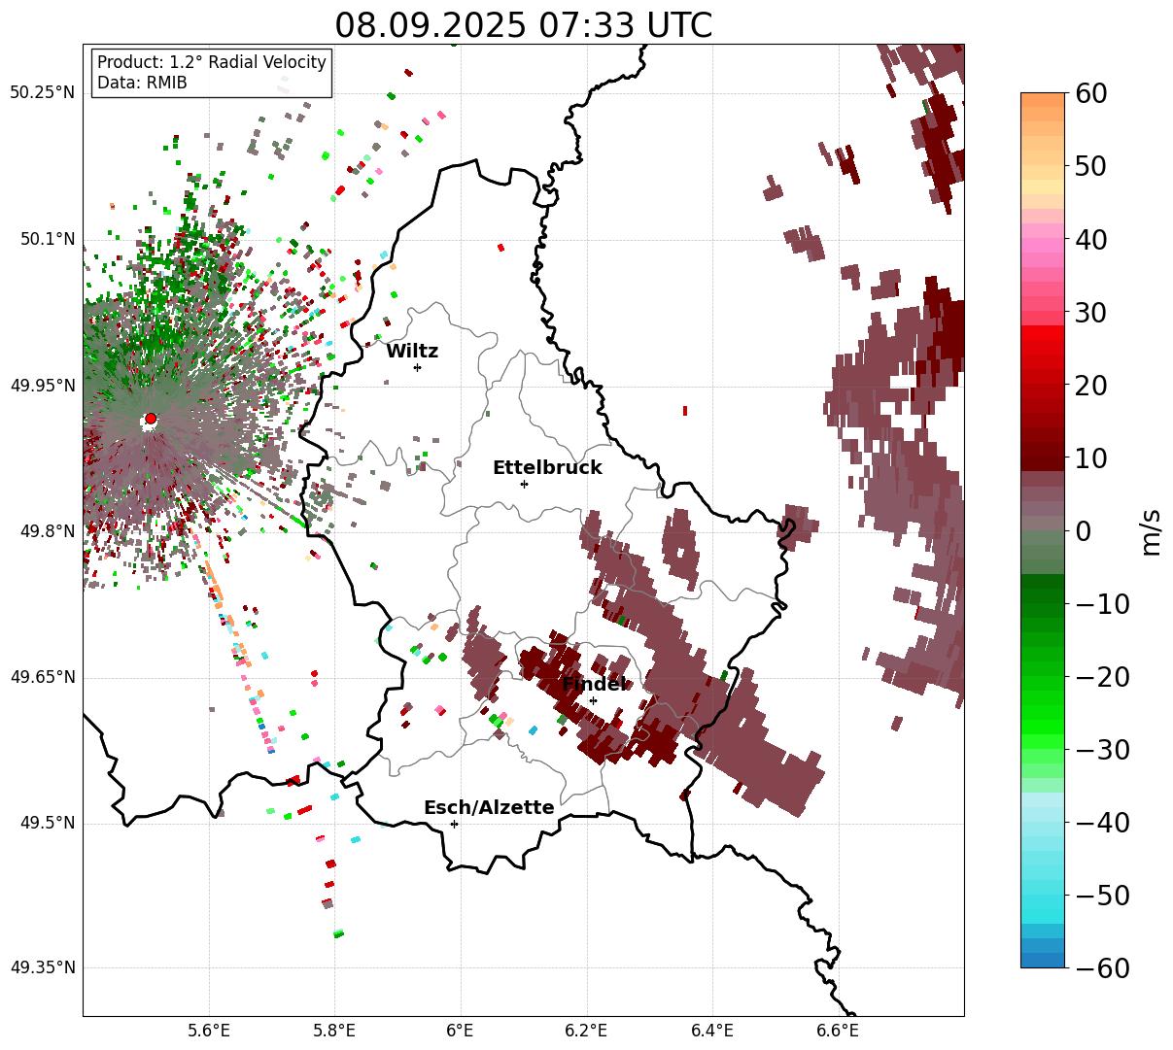Click the Data: RMIB label
Screen dimensions: 1173x1050
click(142, 84)
